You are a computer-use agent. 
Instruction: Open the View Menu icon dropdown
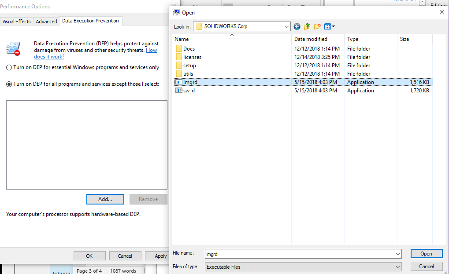click(x=329, y=26)
